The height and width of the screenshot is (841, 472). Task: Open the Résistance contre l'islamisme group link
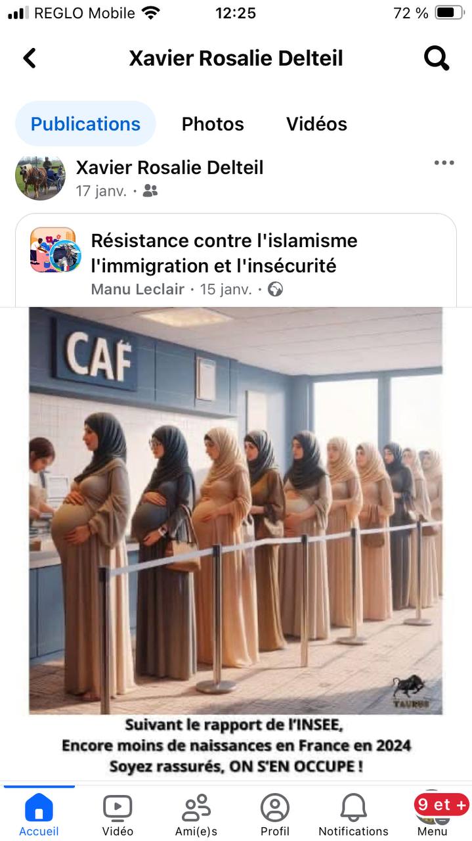click(x=224, y=253)
